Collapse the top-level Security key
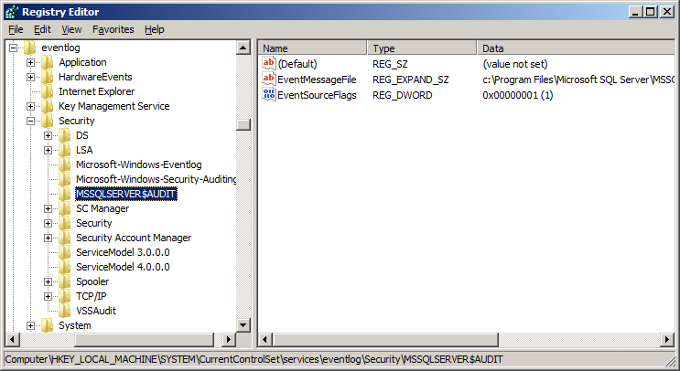 tap(31, 121)
